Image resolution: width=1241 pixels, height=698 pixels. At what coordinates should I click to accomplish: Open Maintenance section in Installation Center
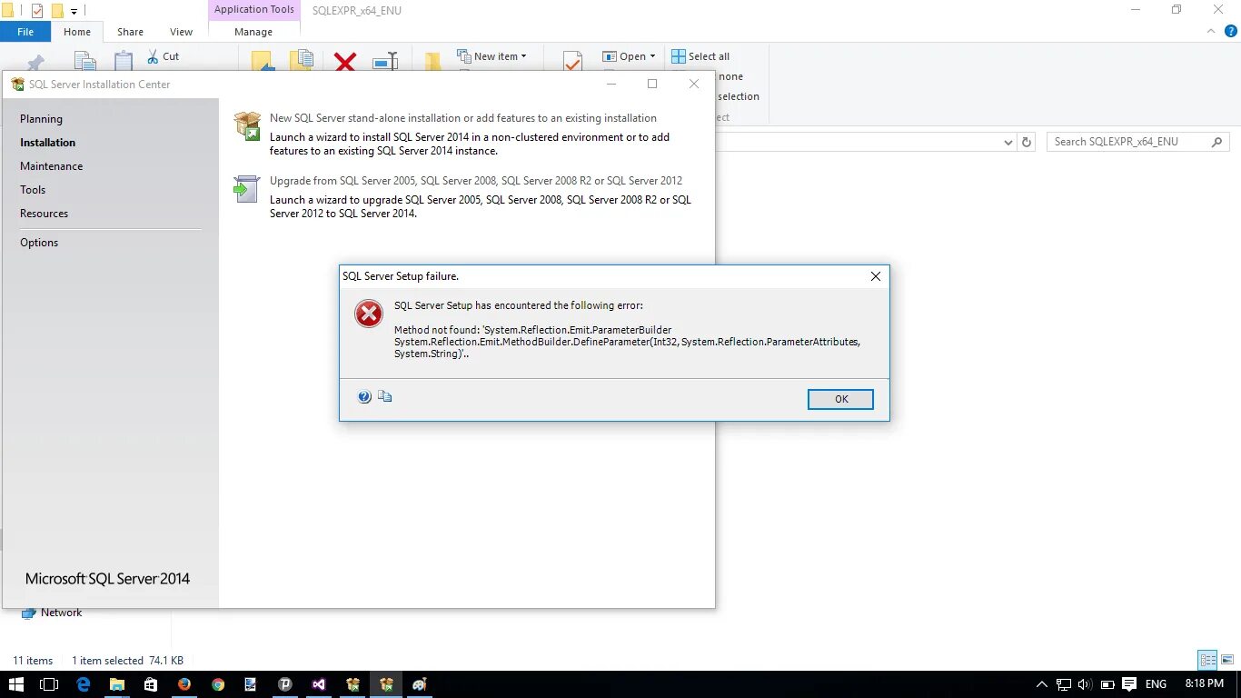point(51,166)
